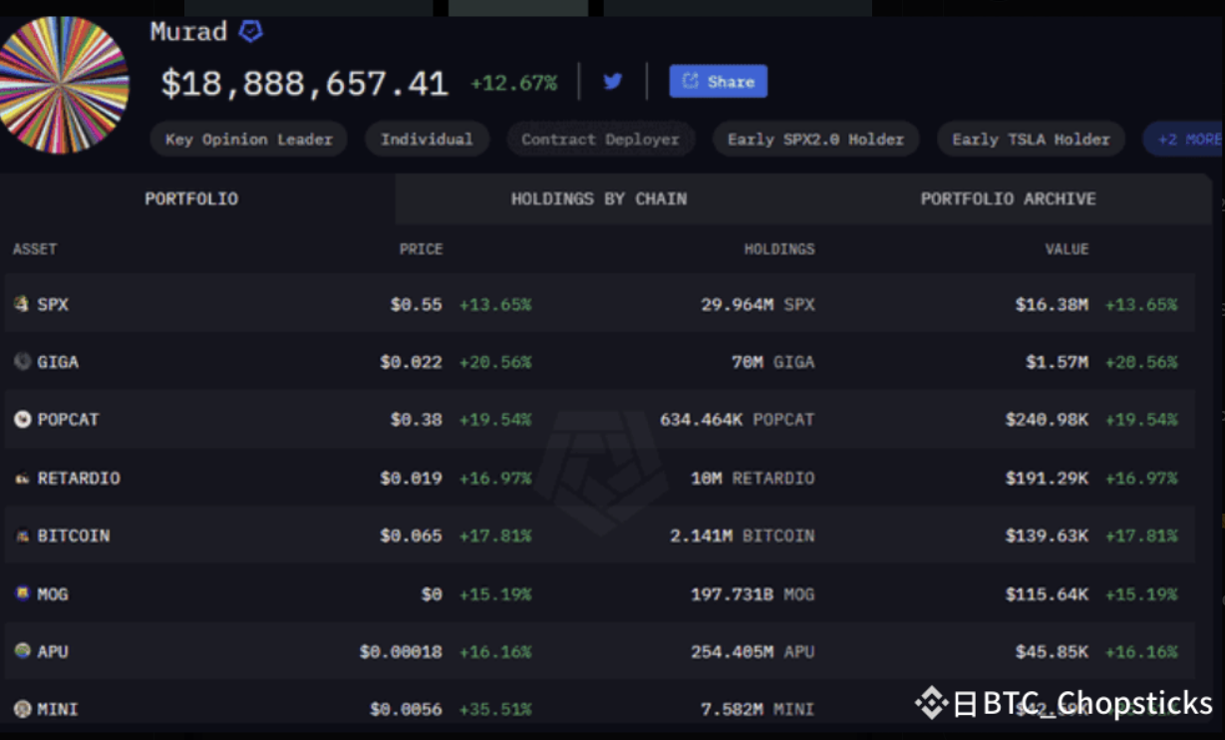Sort by the PRICE column header
1225x740 pixels.
coord(422,249)
